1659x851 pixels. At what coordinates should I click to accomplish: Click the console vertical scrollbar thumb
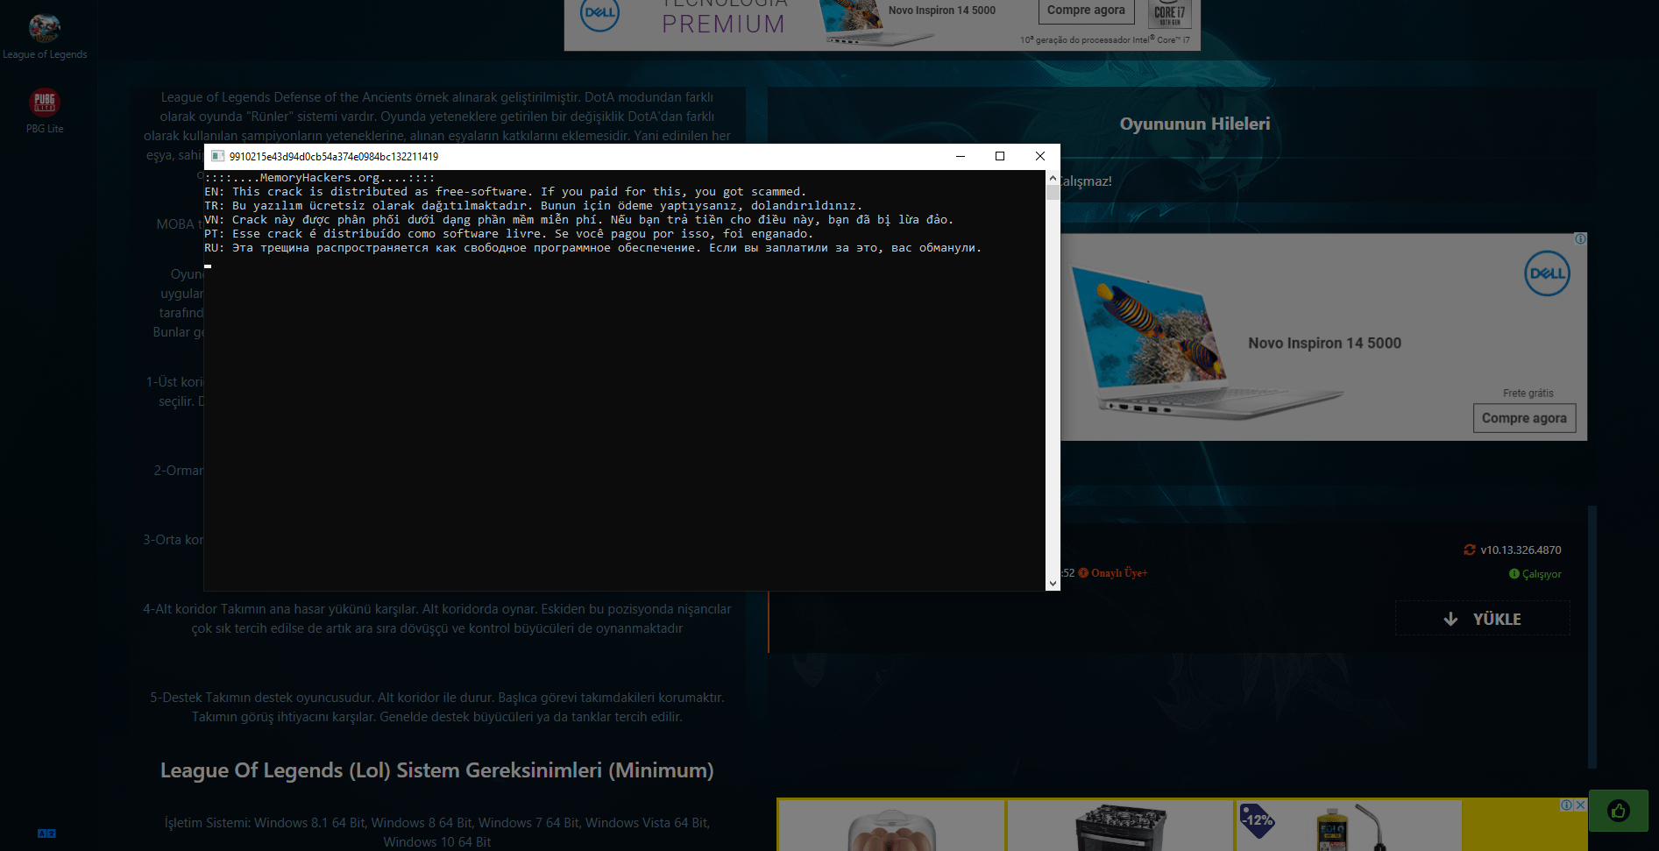click(1053, 193)
